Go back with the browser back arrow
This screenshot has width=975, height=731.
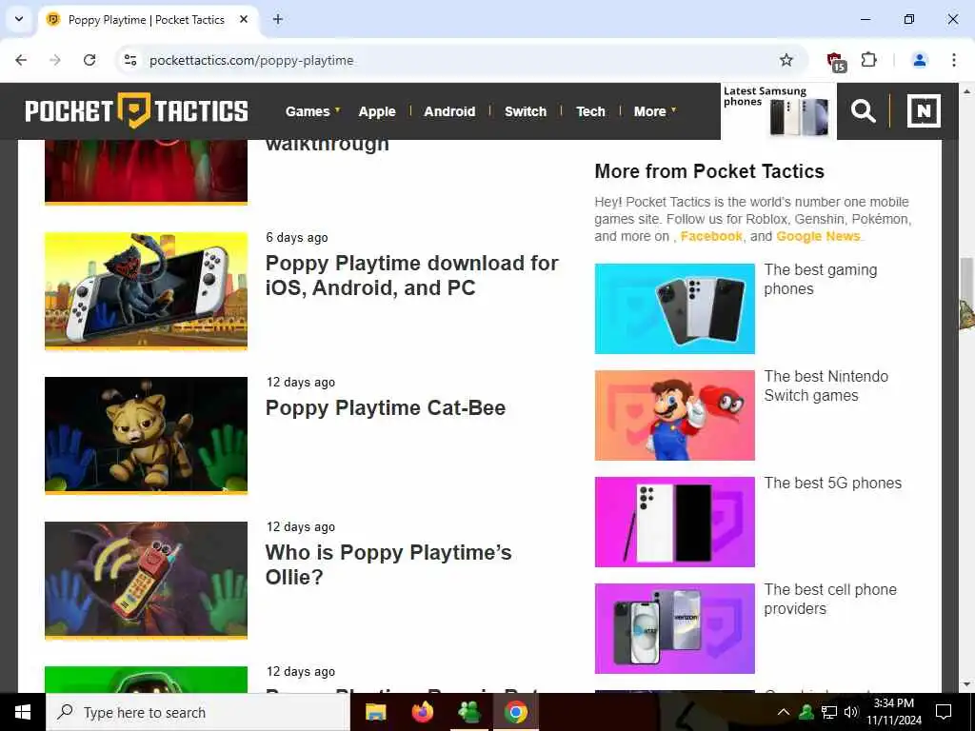(21, 60)
